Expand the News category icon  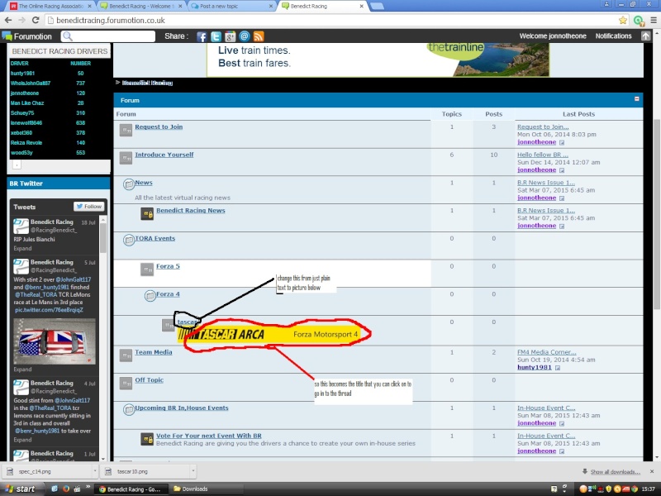[x=129, y=184]
